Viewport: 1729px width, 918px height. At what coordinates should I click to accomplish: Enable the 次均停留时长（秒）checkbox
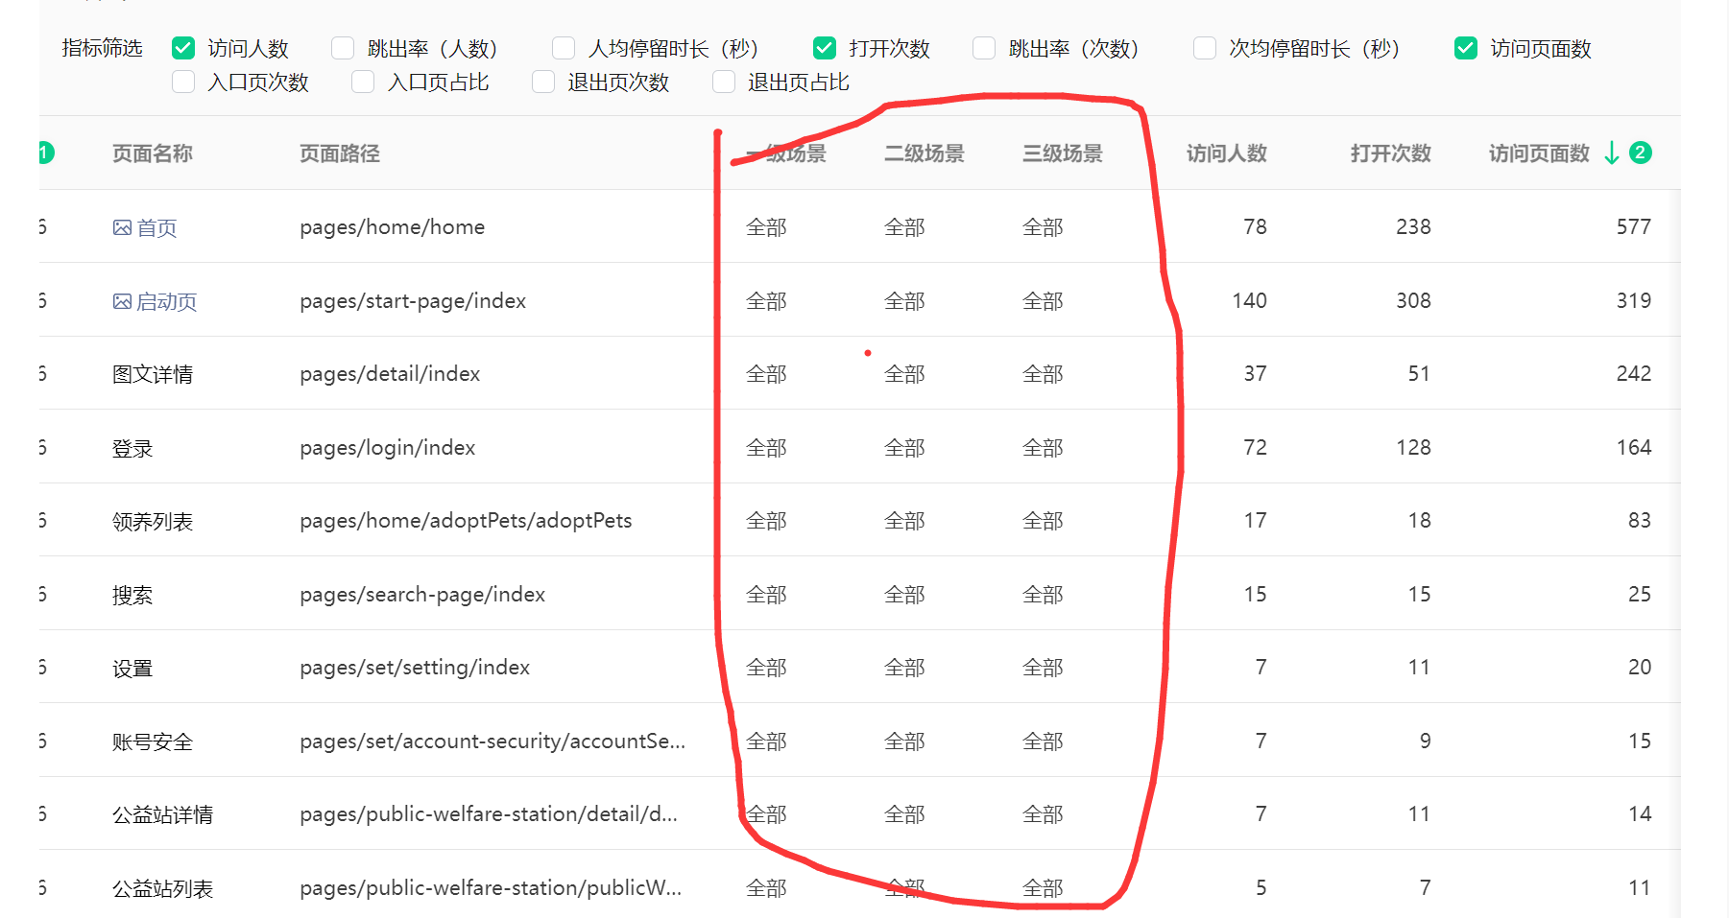pos(1205,48)
